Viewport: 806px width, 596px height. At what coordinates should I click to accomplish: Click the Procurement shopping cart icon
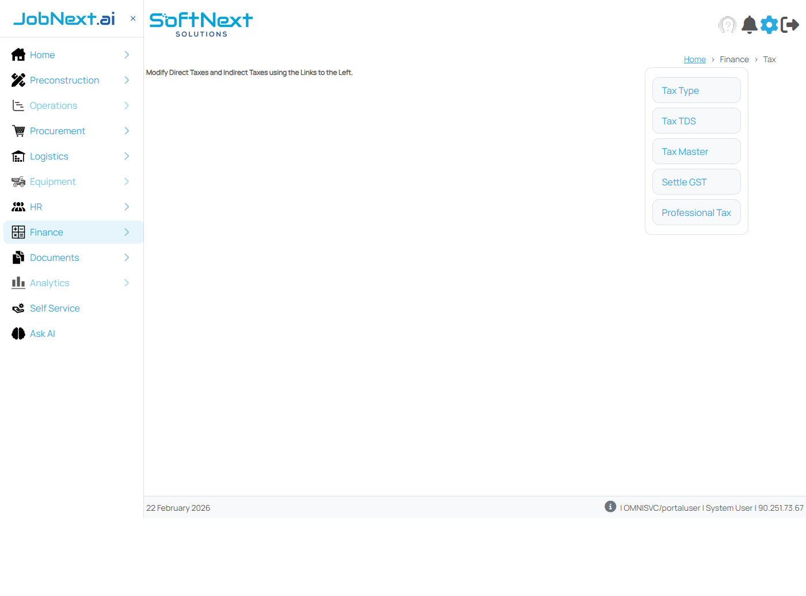point(18,131)
